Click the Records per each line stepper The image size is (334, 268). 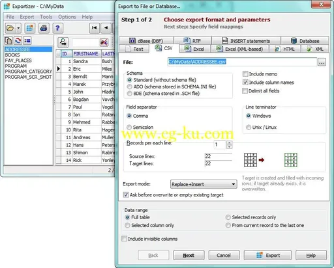coord(229,144)
